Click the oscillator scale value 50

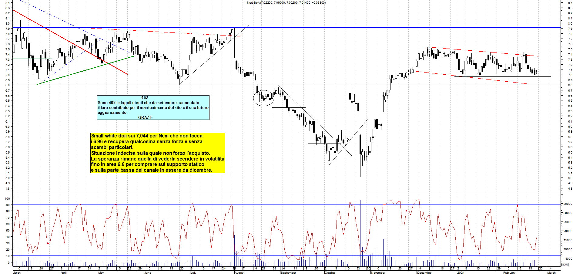(8, 231)
